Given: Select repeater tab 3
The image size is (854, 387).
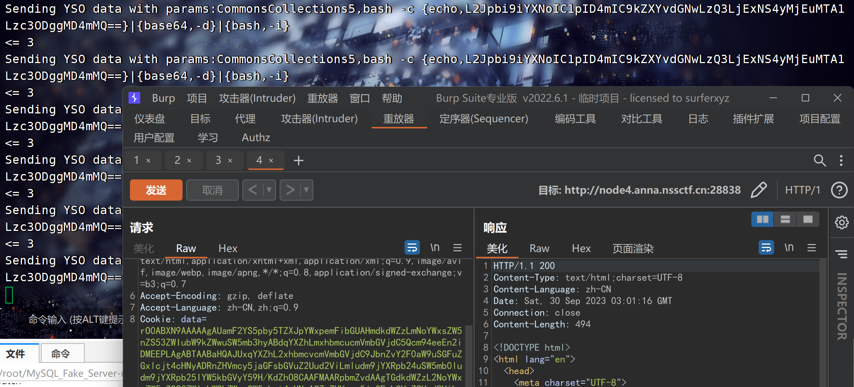Looking at the screenshot, I should pos(218,160).
